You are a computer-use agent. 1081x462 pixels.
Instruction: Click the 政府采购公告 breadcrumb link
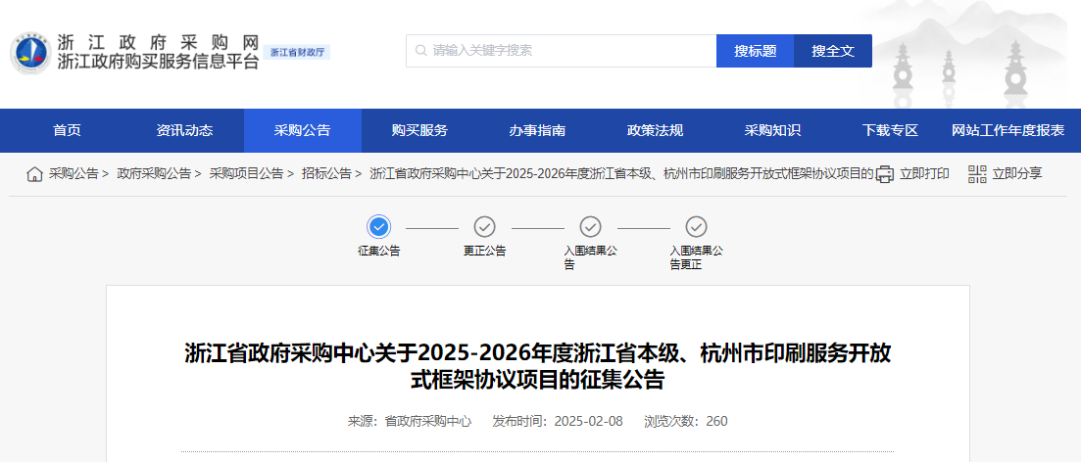coord(154,174)
